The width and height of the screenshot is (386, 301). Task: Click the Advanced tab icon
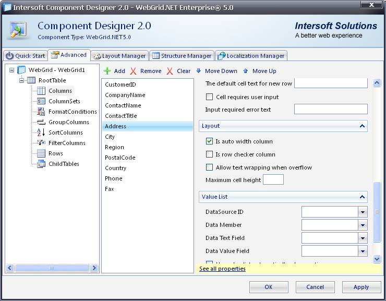click(x=55, y=55)
